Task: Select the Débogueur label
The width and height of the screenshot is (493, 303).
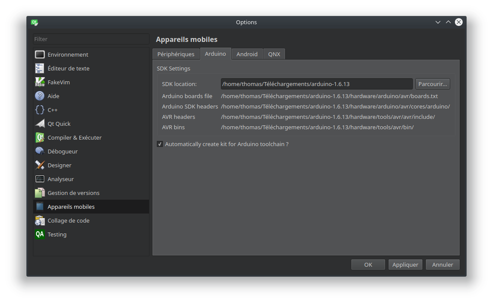Action: point(62,151)
